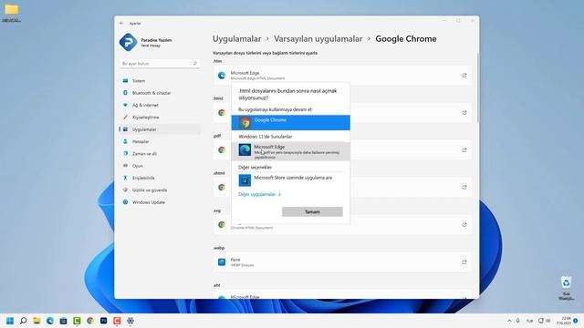Open Zaman ve dil settings

pos(160,154)
